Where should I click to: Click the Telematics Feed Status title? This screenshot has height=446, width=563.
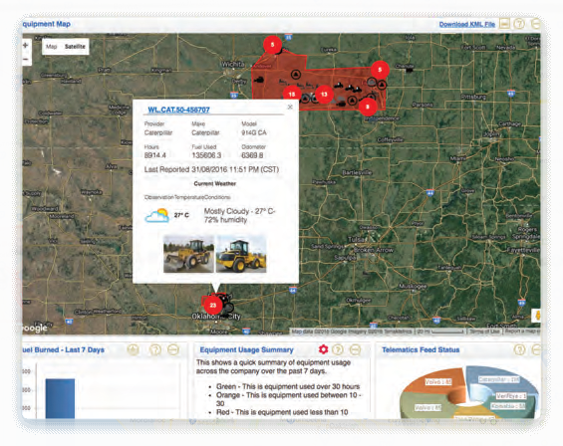[421, 349]
